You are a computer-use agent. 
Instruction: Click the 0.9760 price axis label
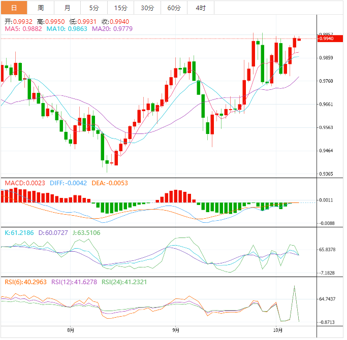tap(326, 81)
